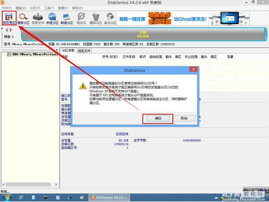Close the disk tree panel
Image resolution: width=269 pixels, height=202 pixels.
57,50
